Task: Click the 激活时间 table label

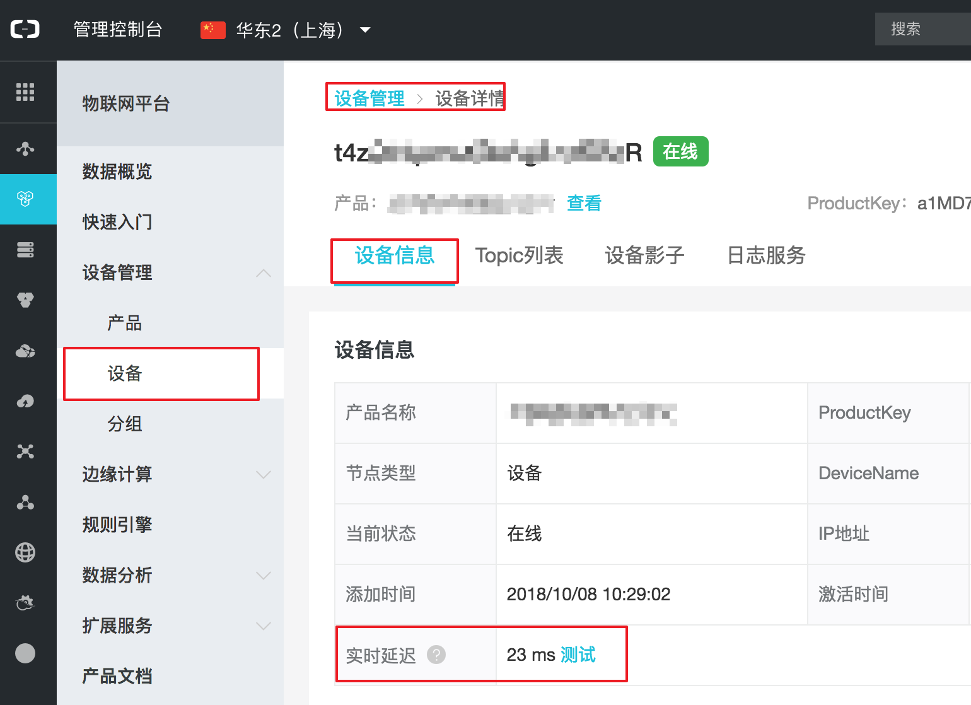Action: 853,594
